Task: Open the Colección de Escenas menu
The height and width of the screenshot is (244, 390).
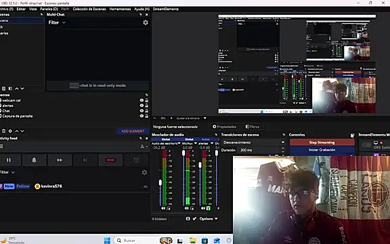Action: [89, 9]
